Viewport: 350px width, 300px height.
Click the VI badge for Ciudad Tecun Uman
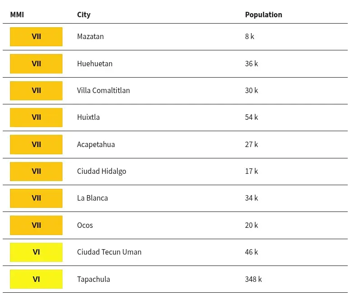click(x=36, y=252)
